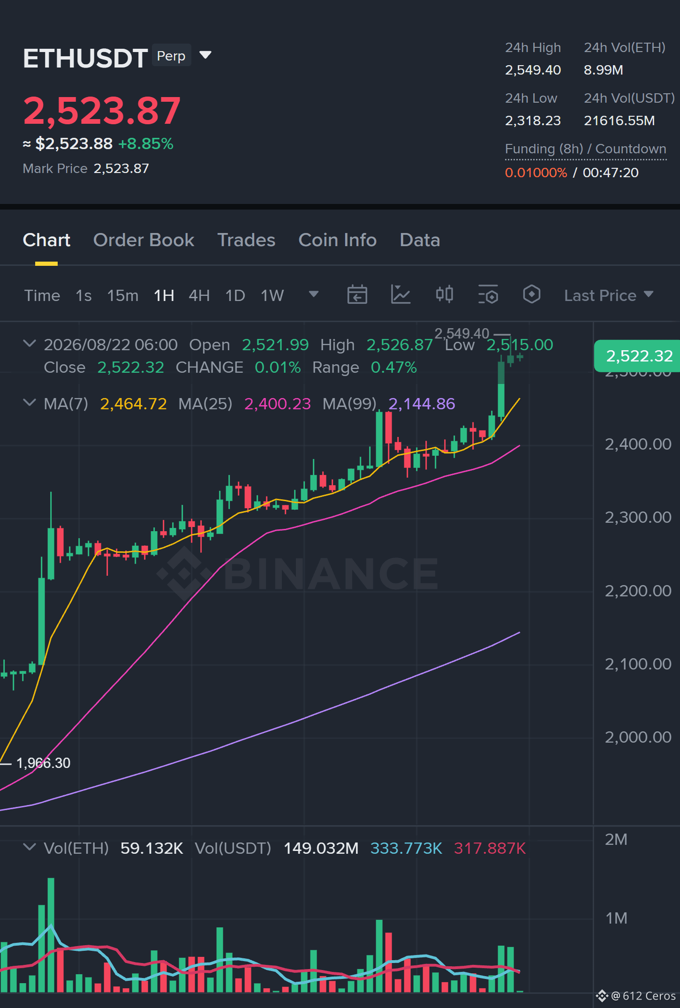Tap the 1,966.30 low marker label
This screenshot has height=1008, width=680.
[43, 763]
